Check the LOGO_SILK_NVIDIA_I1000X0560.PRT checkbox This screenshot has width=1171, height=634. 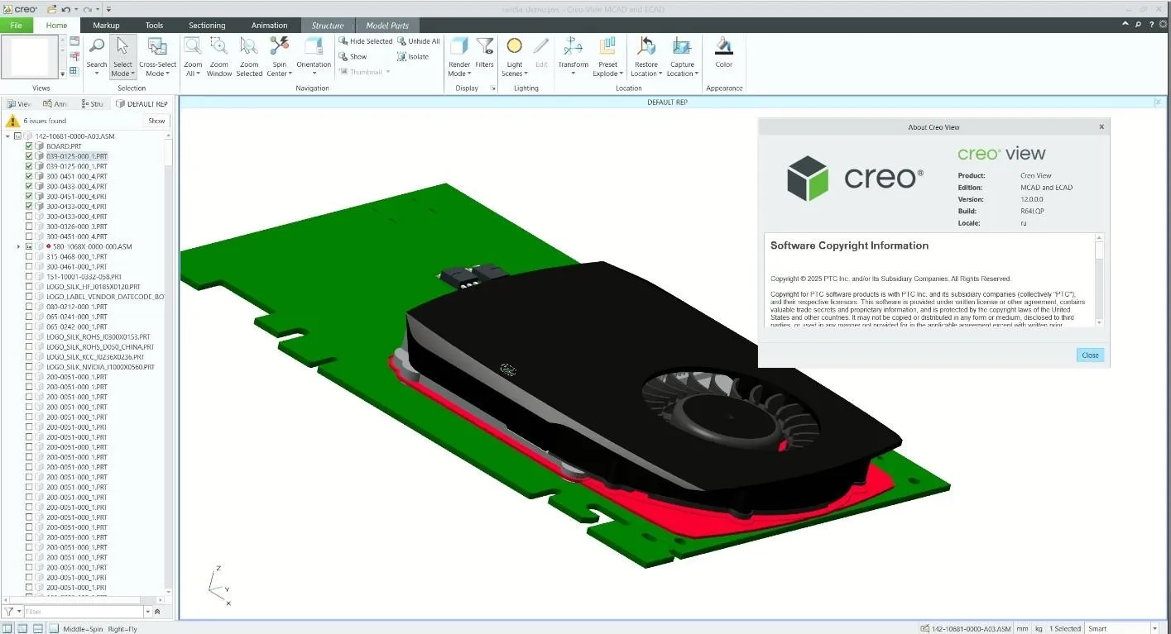(29, 367)
